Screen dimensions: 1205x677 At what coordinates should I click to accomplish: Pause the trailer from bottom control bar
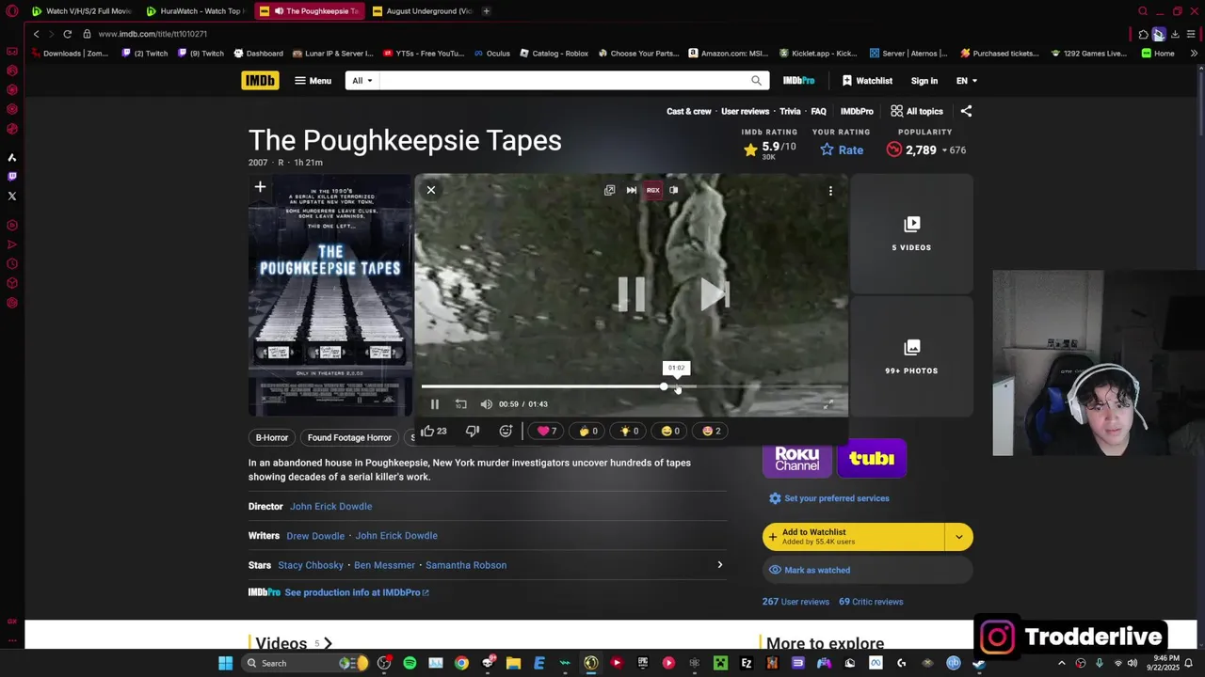pyautogui.click(x=435, y=404)
